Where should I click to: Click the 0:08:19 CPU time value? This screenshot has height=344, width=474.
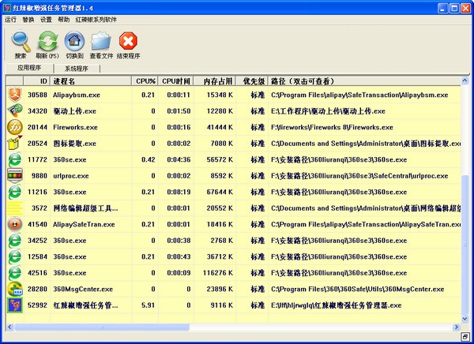click(179, 192)
